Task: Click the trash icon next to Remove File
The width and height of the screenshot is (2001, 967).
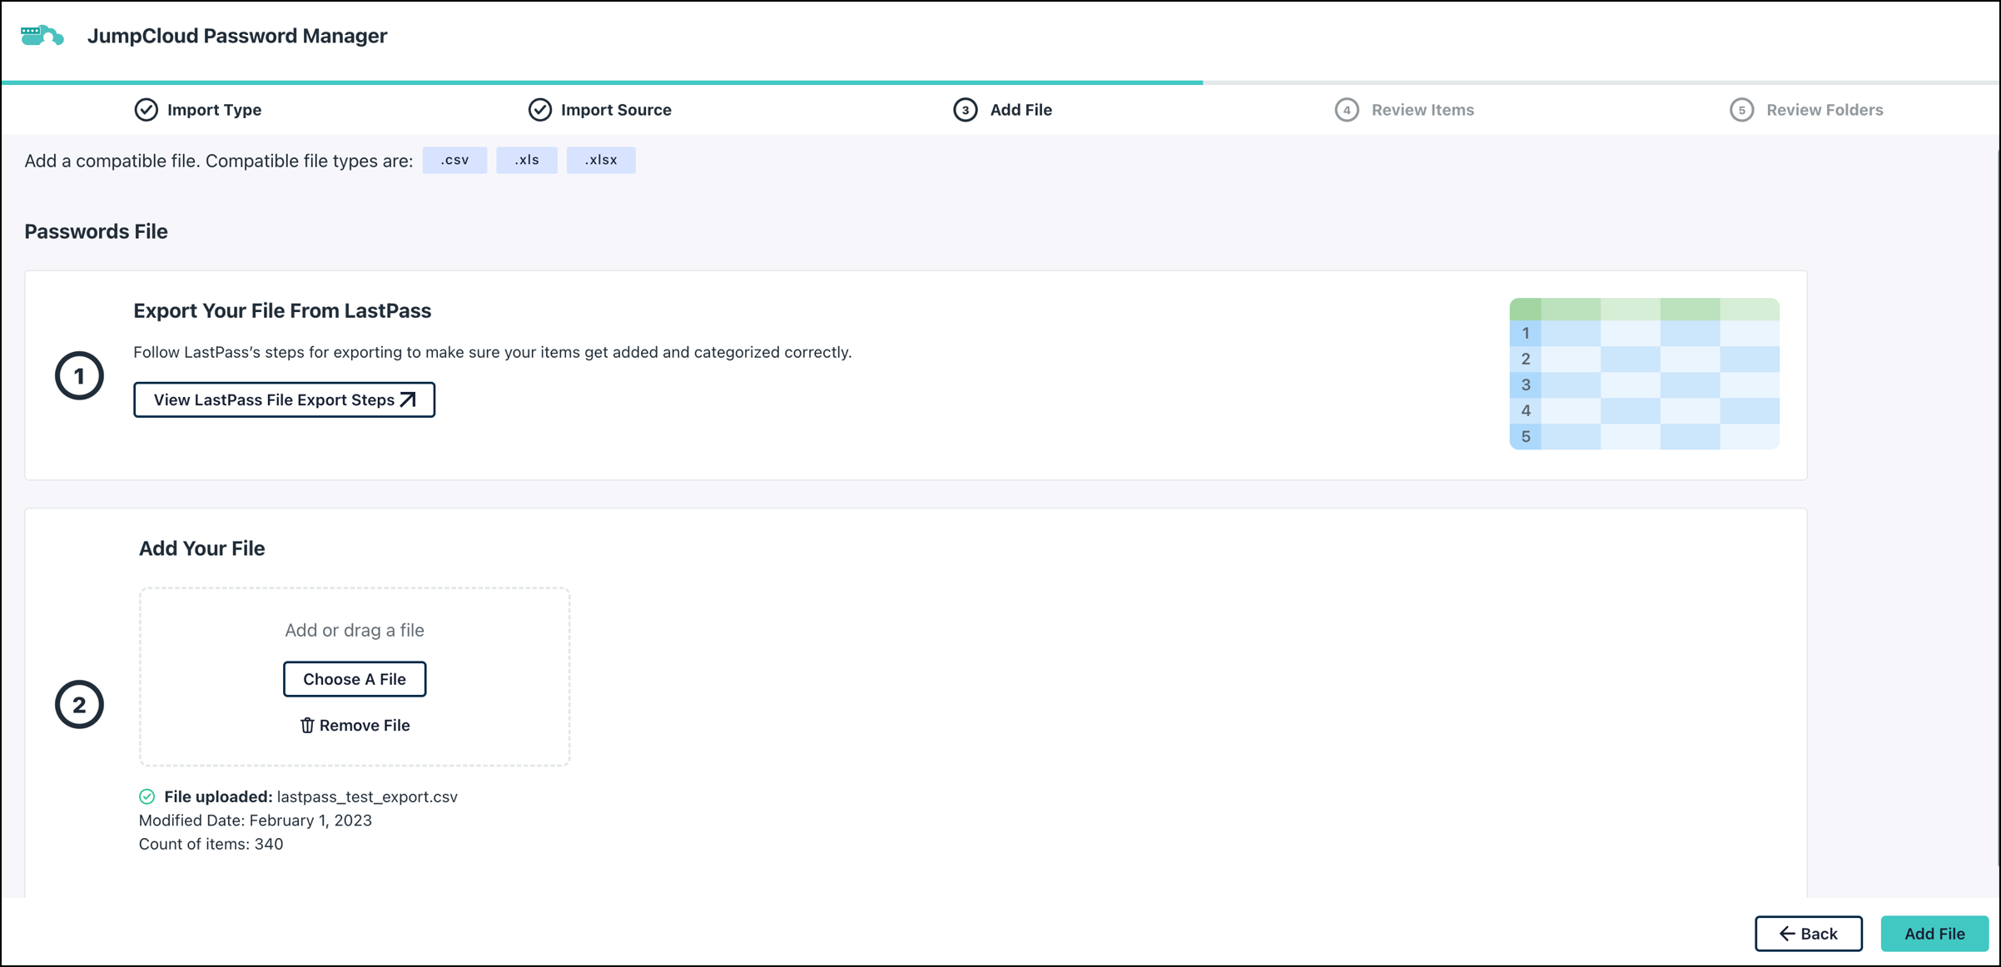Action: [308, 725]
